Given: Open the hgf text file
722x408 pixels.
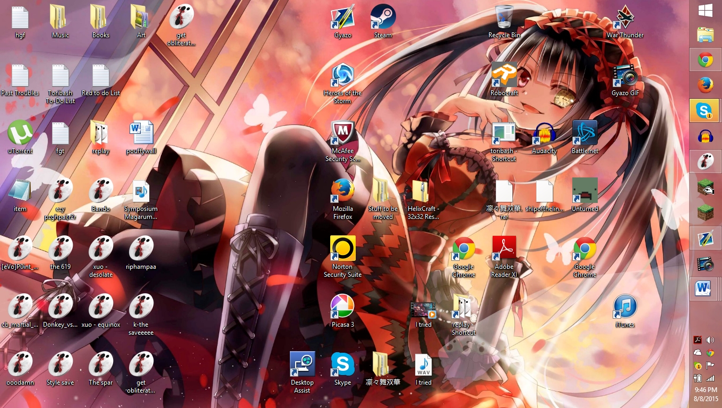Looking at the screenshot, I should 20,22.
